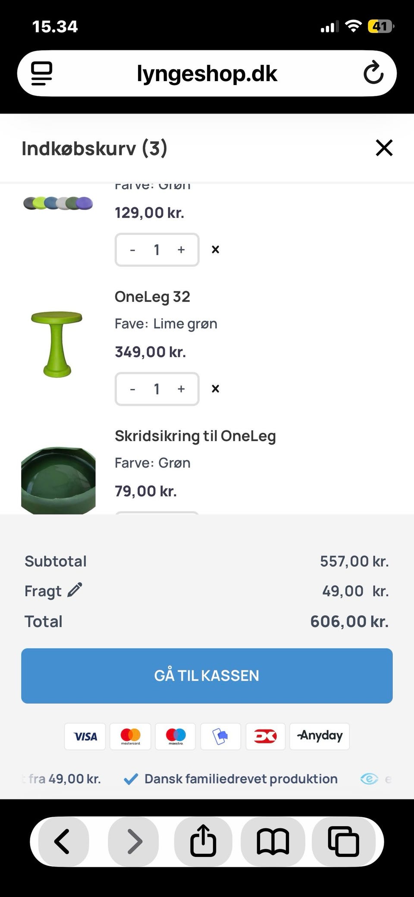Increase quantity of the 129,00 kr. item
The height and width of the screenshot is (897, 414).
[x=181, y=250]
